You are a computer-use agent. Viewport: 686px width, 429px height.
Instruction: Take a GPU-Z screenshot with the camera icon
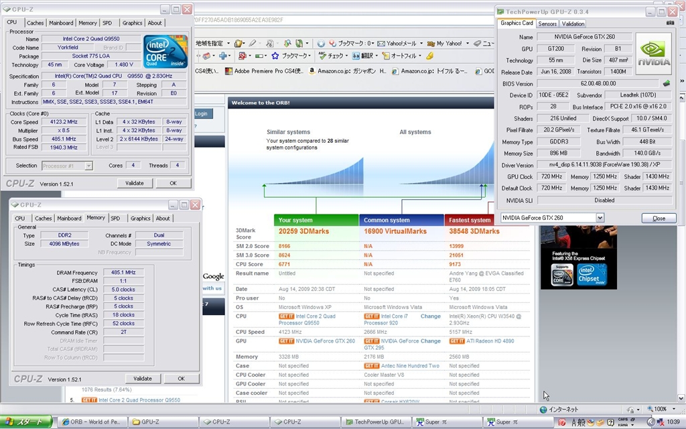pyautogui.click(x=670, y=23)
